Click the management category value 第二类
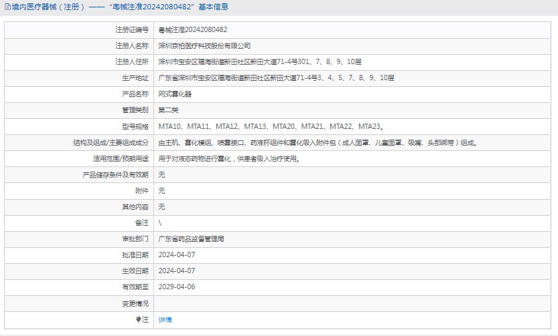 [x=168, y=110]
